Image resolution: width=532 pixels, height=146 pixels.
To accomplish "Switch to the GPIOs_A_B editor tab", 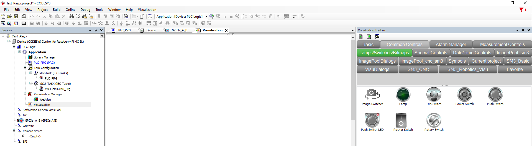I will [179, 30].
